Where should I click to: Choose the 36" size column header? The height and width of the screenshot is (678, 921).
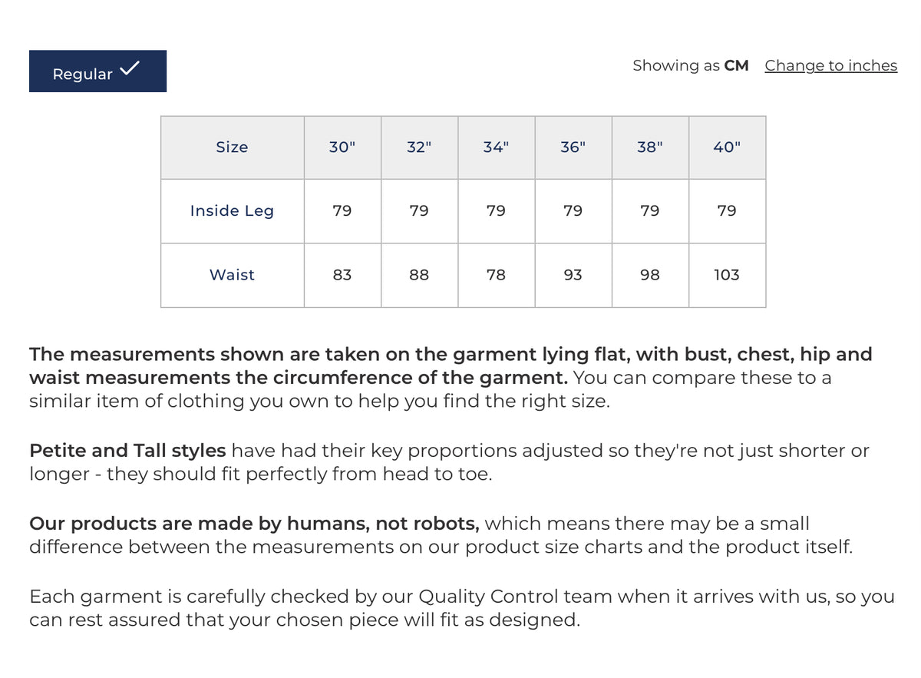tap(573, 147)
